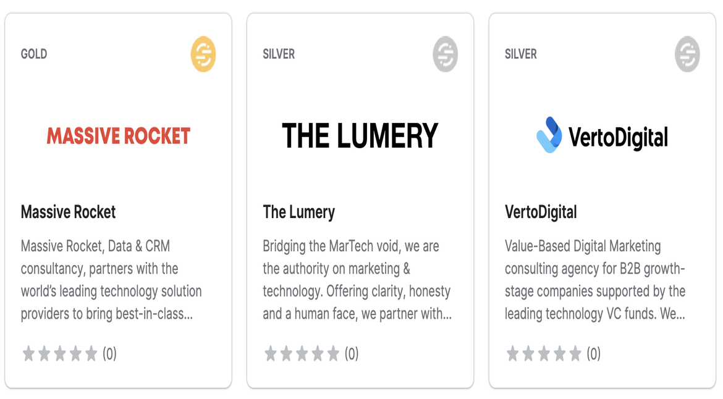The width and height of the screenshot is (723, 399).
Task: Click The Lumery star rating
Action: [x=302, y=354]
